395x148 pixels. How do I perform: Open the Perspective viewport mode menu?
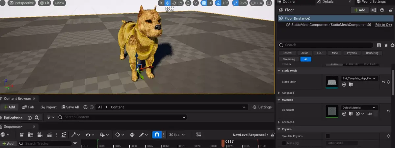21,3
